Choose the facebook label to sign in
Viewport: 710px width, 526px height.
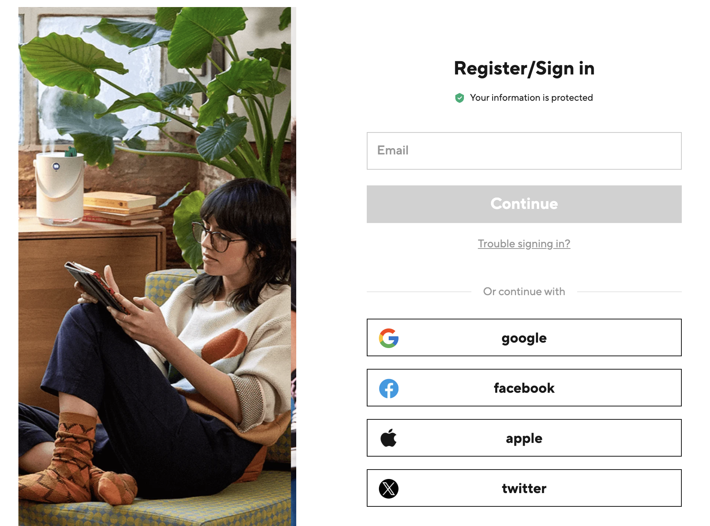[x=524, y=388]
